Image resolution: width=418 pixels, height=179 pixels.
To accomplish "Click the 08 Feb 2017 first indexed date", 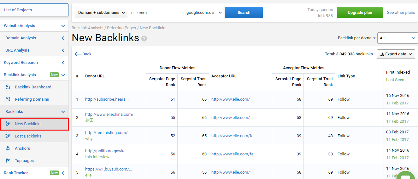I will pyautogui.click(x=397, y=132).
